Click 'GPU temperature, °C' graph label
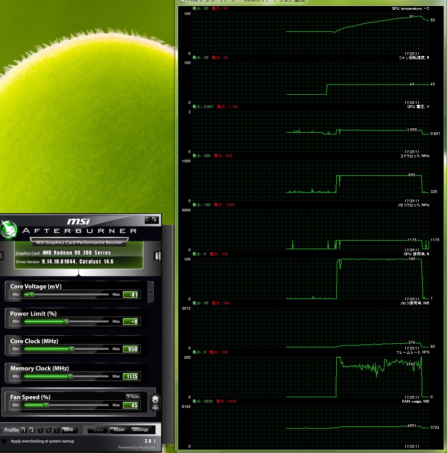Viewport: 447px width, 453px height. (x=410, y=8)
